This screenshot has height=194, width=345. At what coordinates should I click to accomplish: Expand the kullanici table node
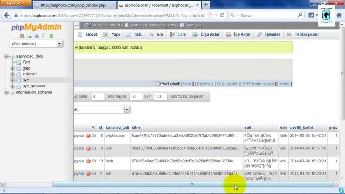pyautogui.click(x=13, y=74)
